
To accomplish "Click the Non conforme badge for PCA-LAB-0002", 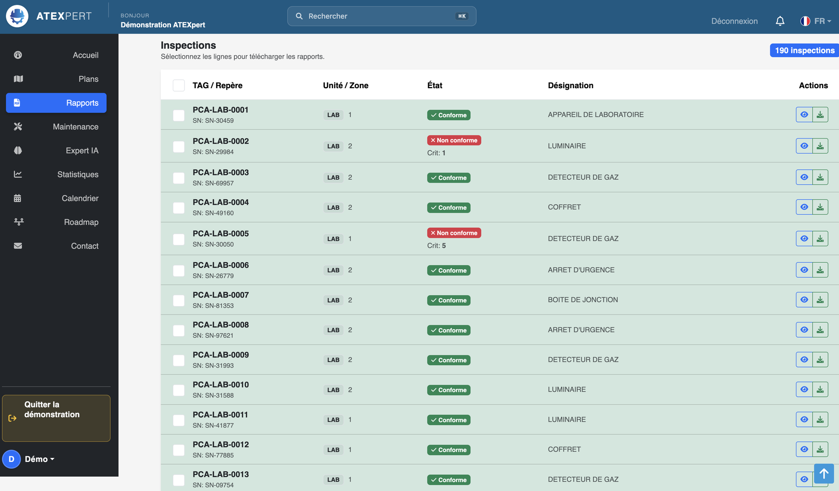I will pos(454,140).
